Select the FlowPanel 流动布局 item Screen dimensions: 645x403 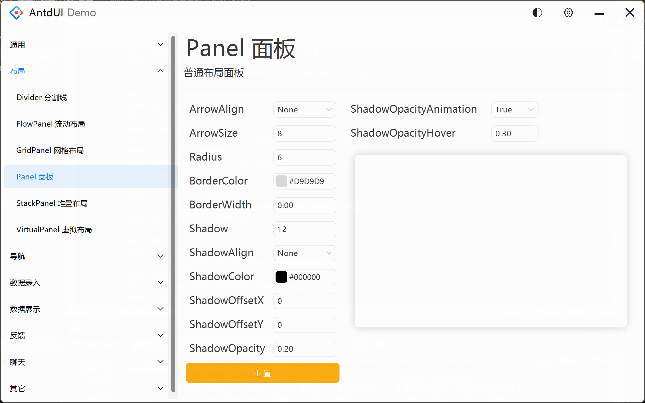pyautogui.click(x=50, y=124)
